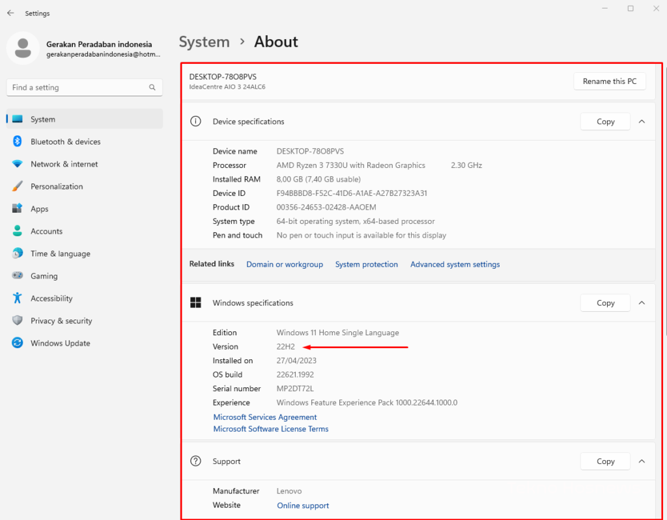Click the Installed RAM value 8,00 GB

coord(319,179)
